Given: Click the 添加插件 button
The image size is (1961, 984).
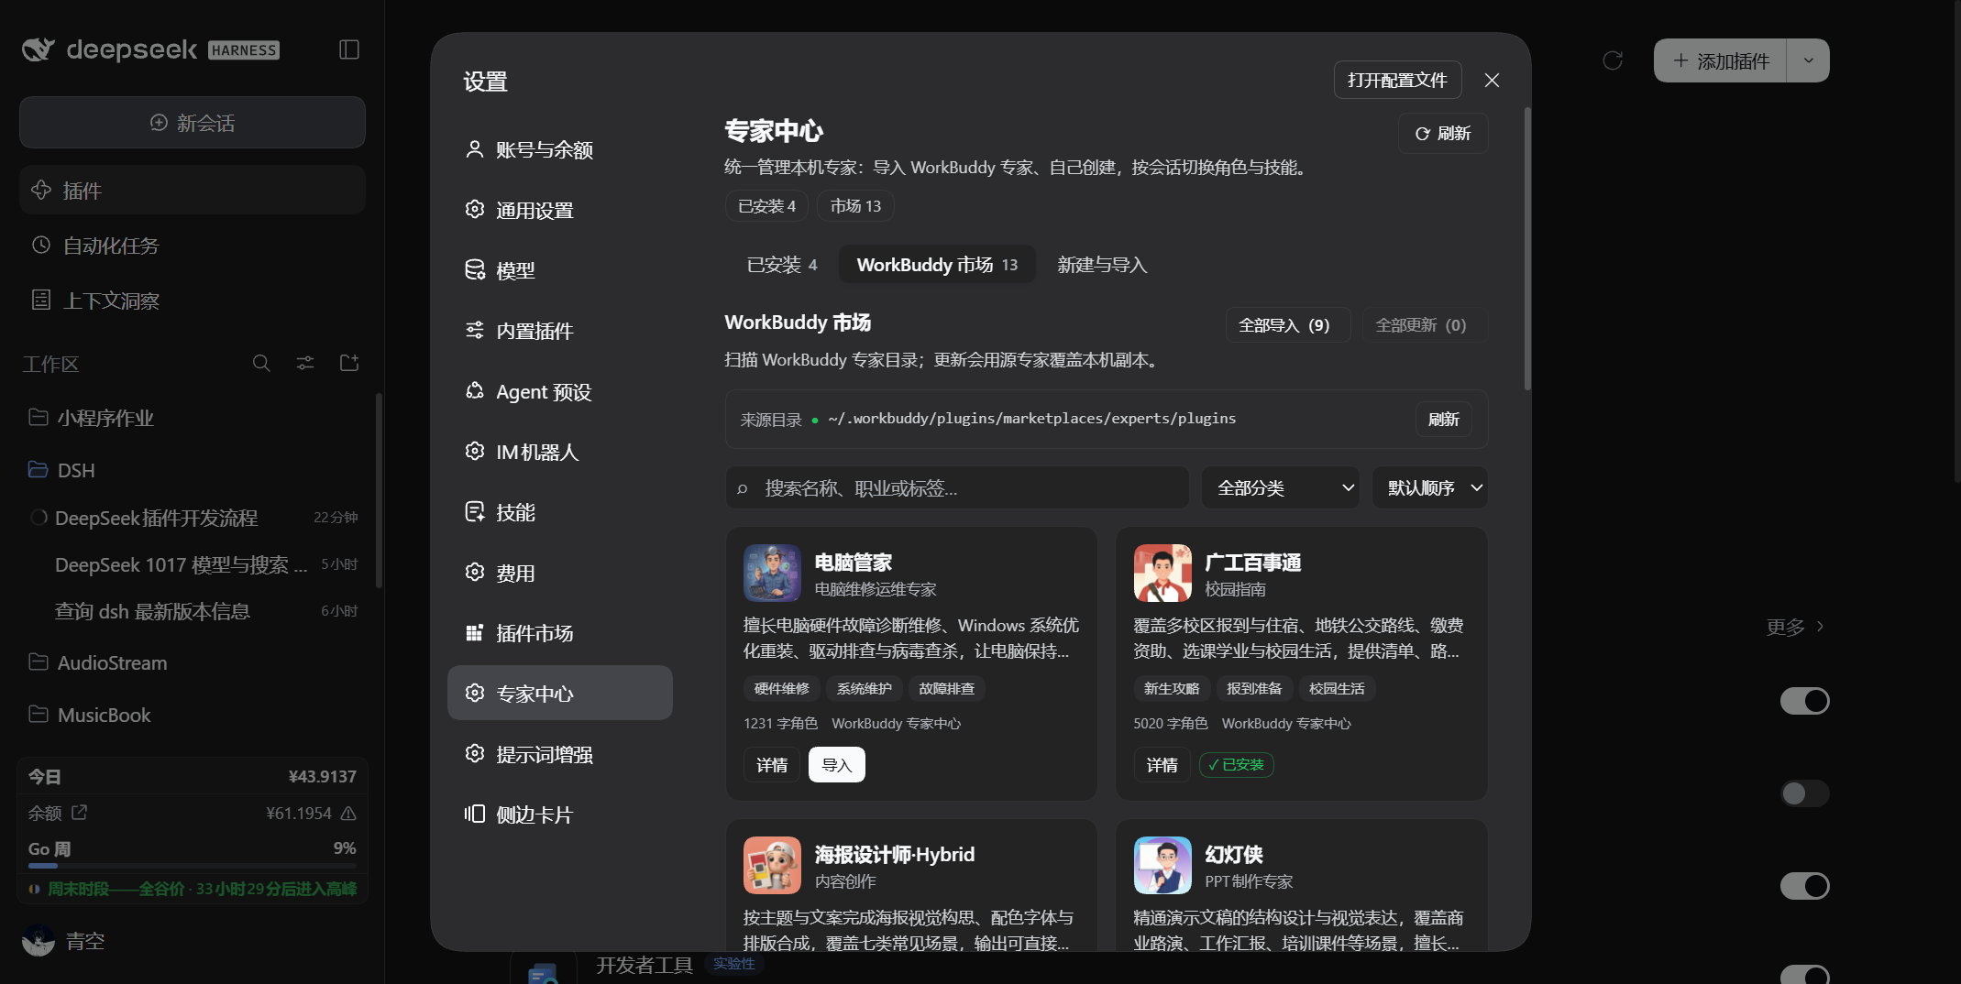Looking at the screenshot, I should (x=1721, y=60).
